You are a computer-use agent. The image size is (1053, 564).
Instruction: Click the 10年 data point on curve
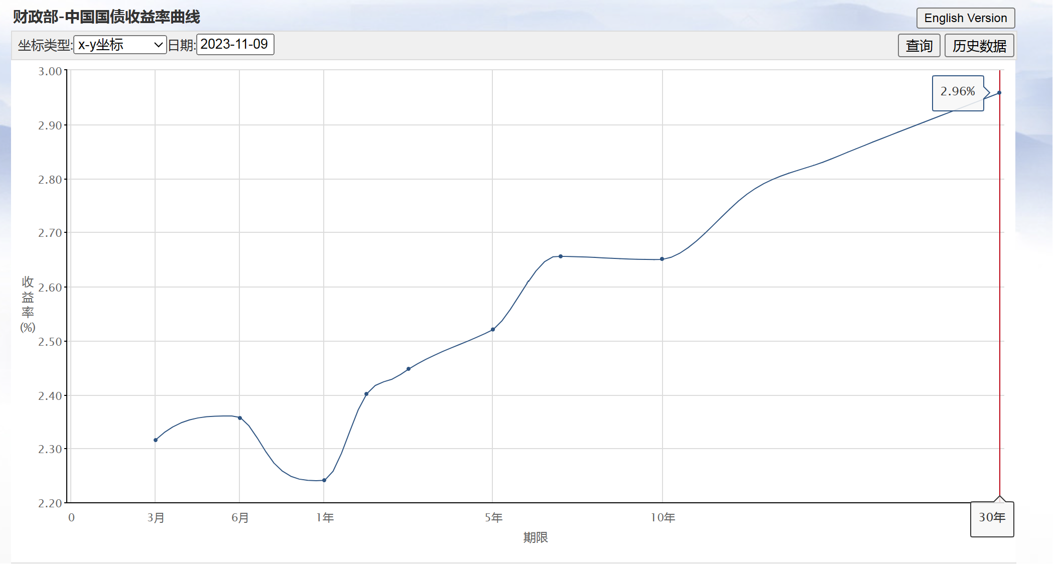point(662,259)
